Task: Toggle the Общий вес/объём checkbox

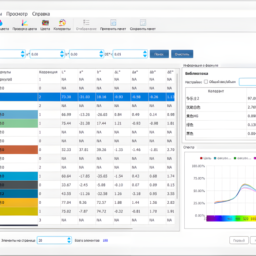Action: (206, 82)
